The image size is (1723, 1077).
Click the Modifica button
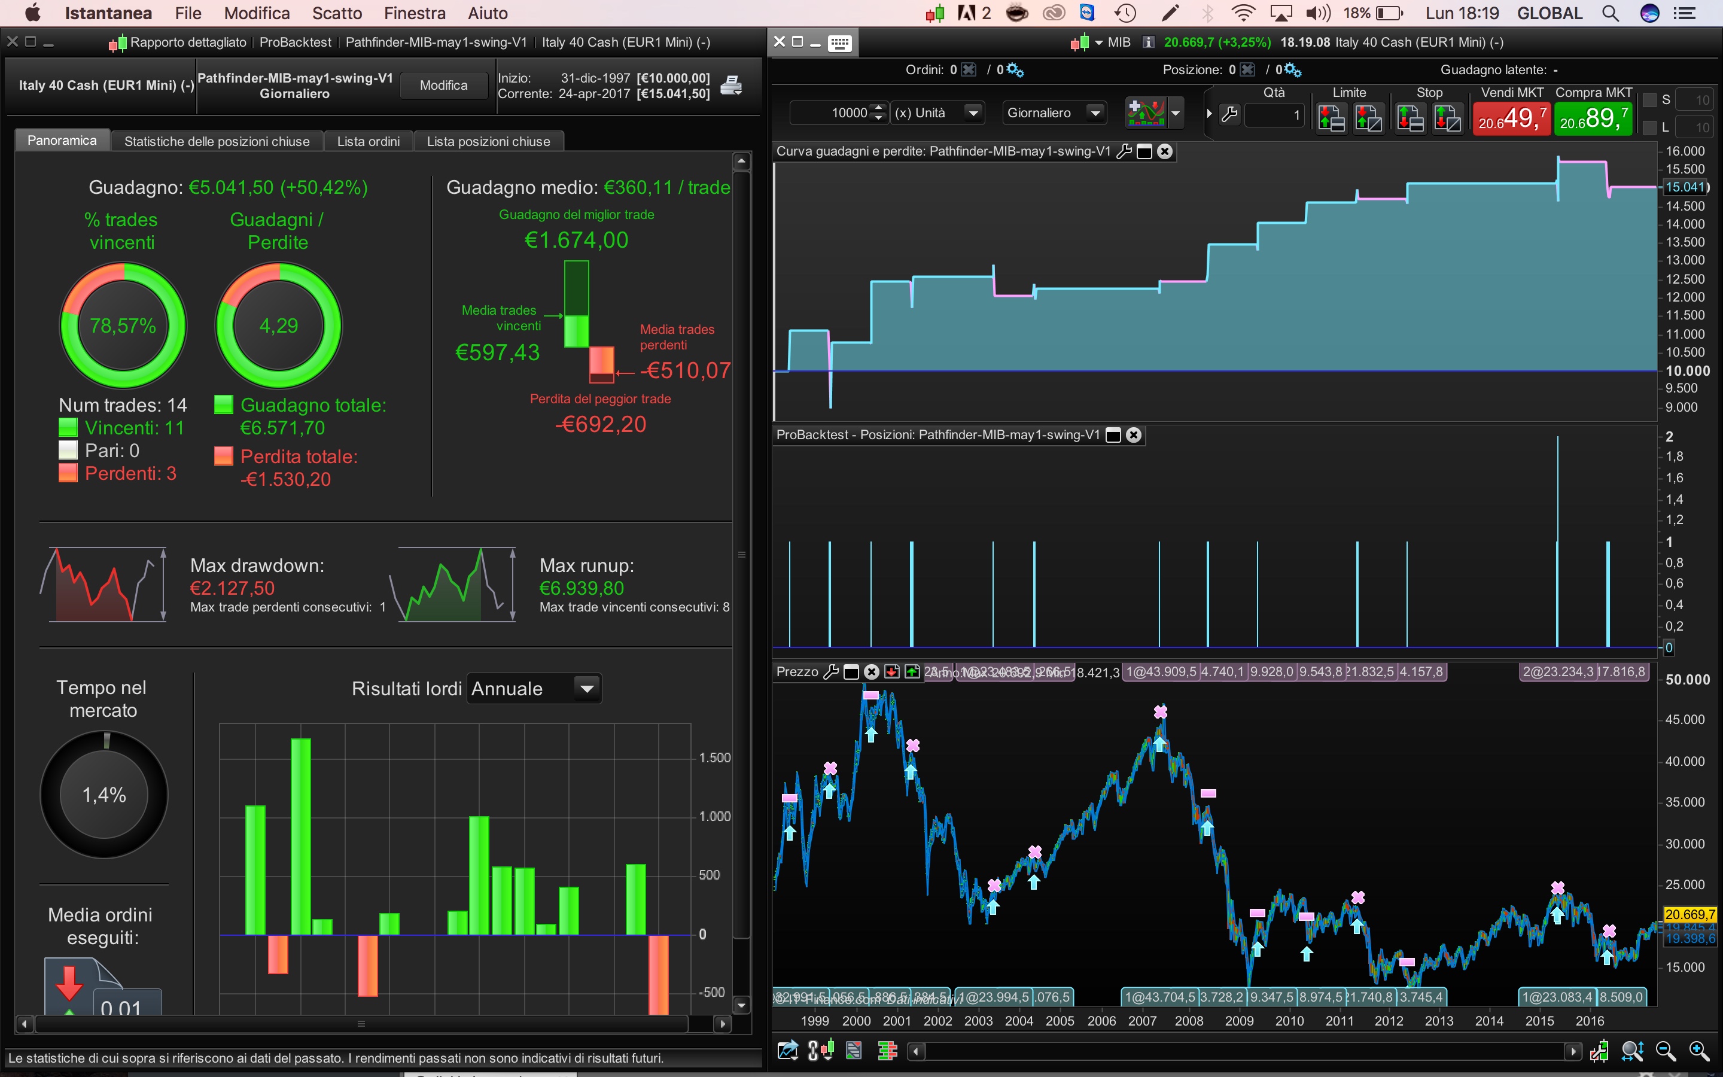tap(443, 86)
